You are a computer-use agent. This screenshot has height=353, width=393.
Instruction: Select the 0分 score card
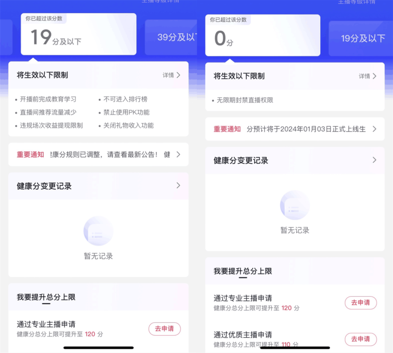[263, 35]
